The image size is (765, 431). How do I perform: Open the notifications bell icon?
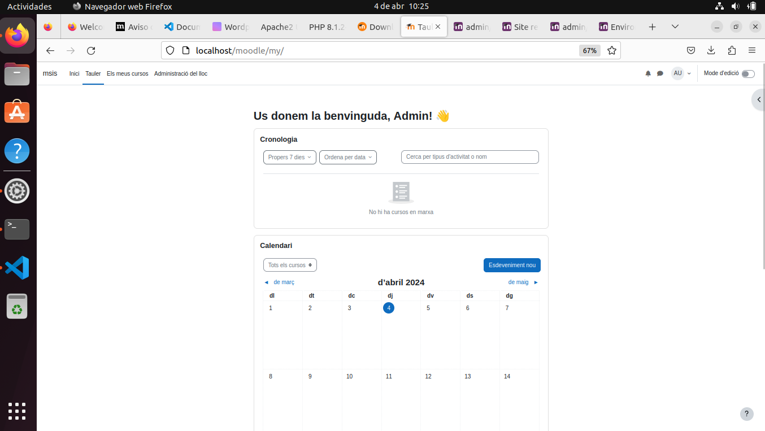(x=648, y=73)
